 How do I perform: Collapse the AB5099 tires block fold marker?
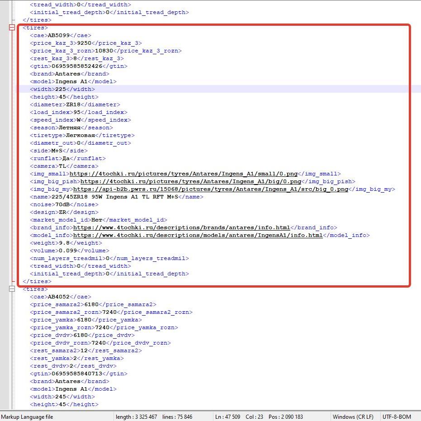coord(12,28)
